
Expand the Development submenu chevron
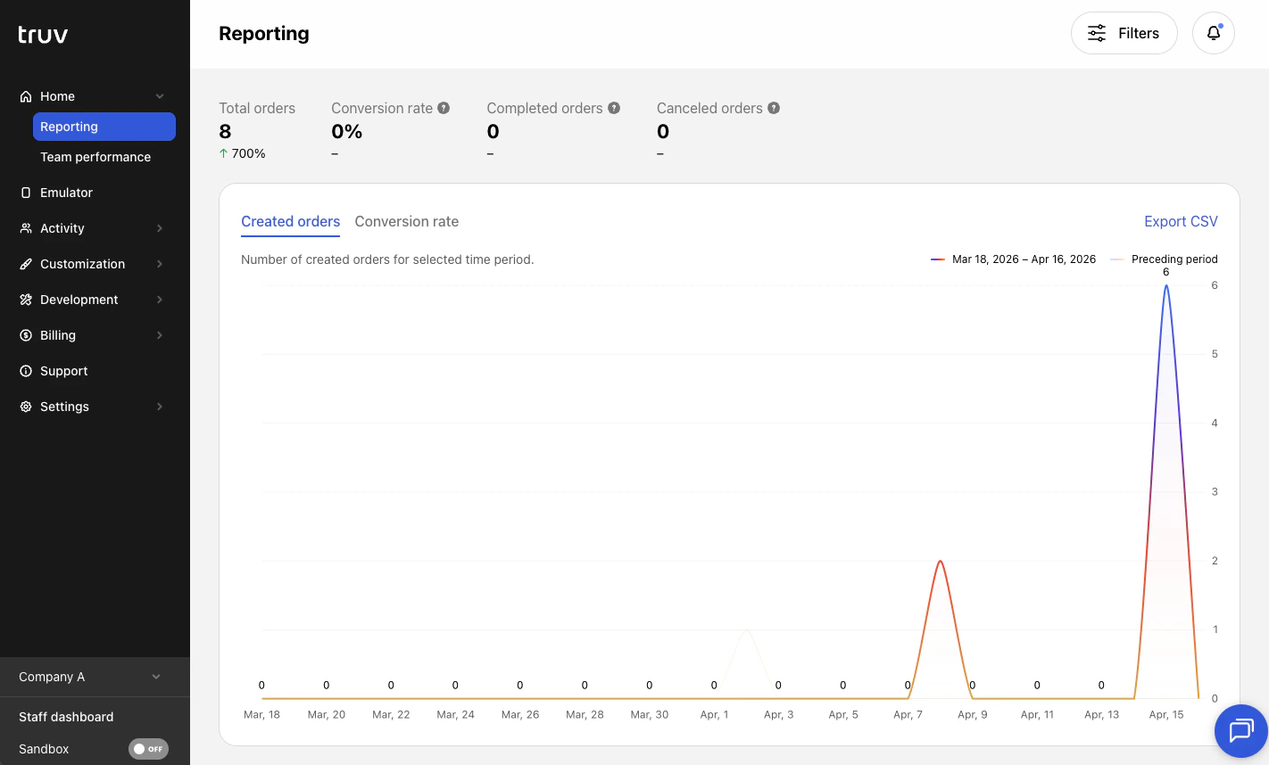tap(160, 300)
